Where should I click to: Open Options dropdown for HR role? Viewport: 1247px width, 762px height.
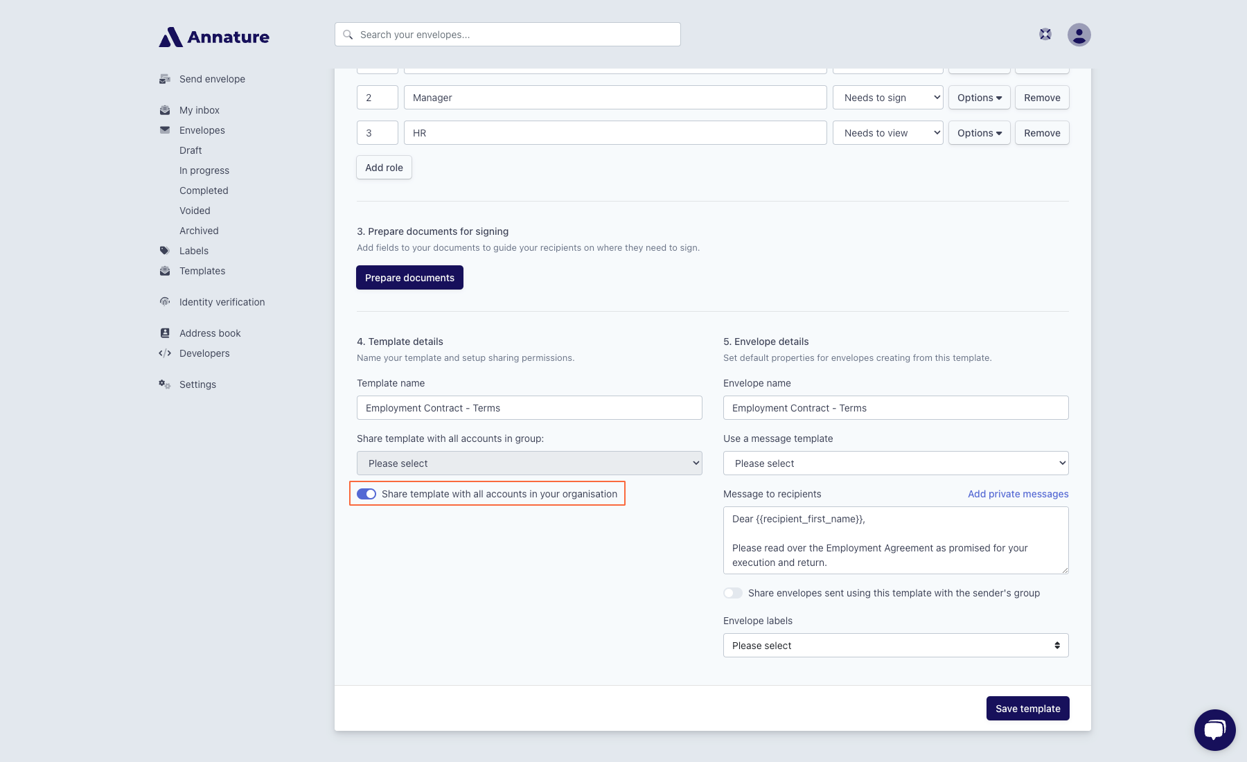click(x=979, y=133)
